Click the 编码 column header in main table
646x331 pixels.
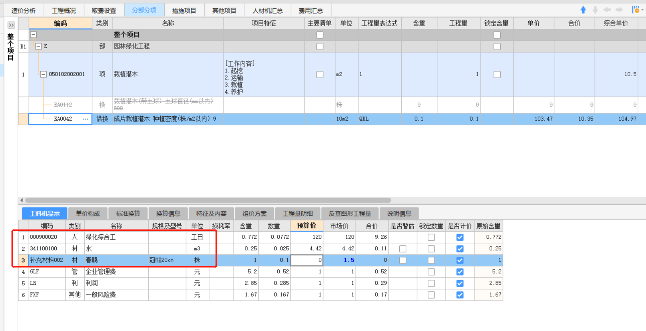60,23
